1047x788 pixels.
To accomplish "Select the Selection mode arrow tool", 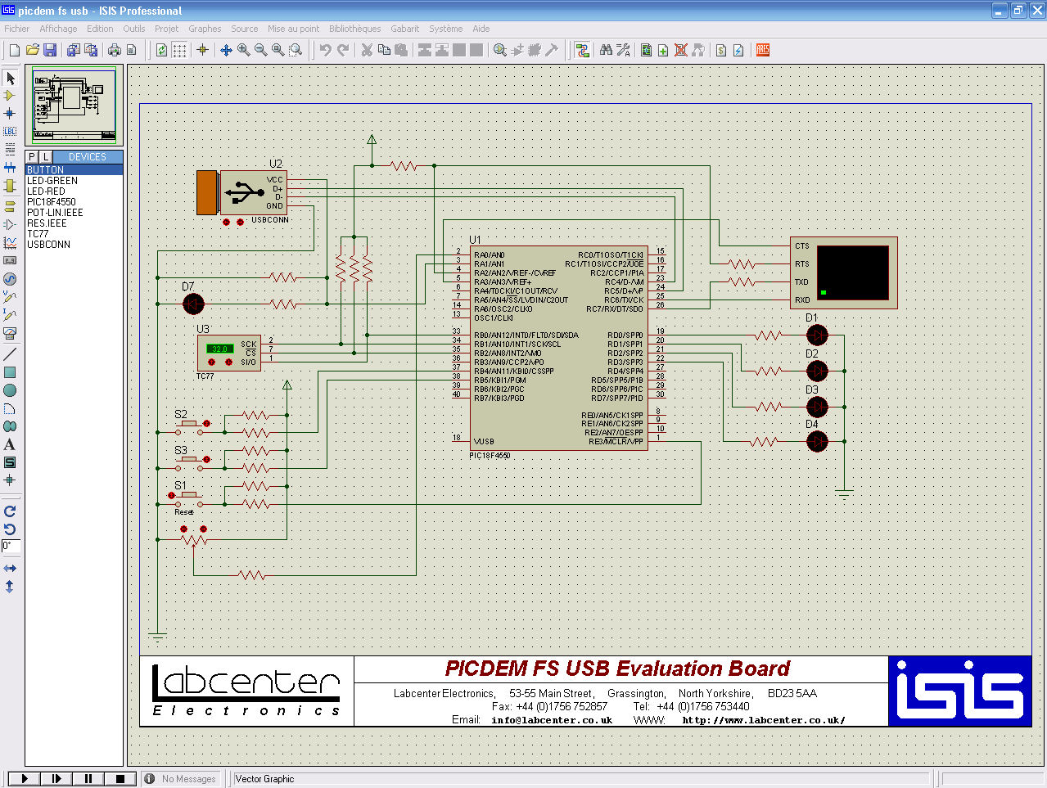I will pyautogui.click(x=10, y=78).
